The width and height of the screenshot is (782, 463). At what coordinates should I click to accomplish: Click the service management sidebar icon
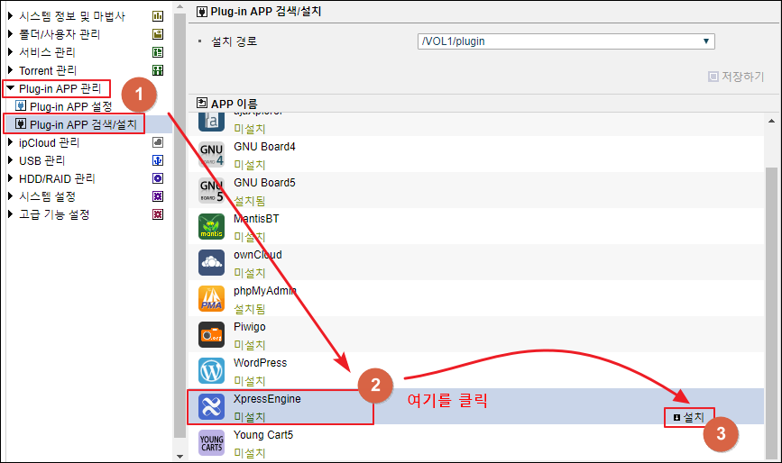click(x=158, y=51)
